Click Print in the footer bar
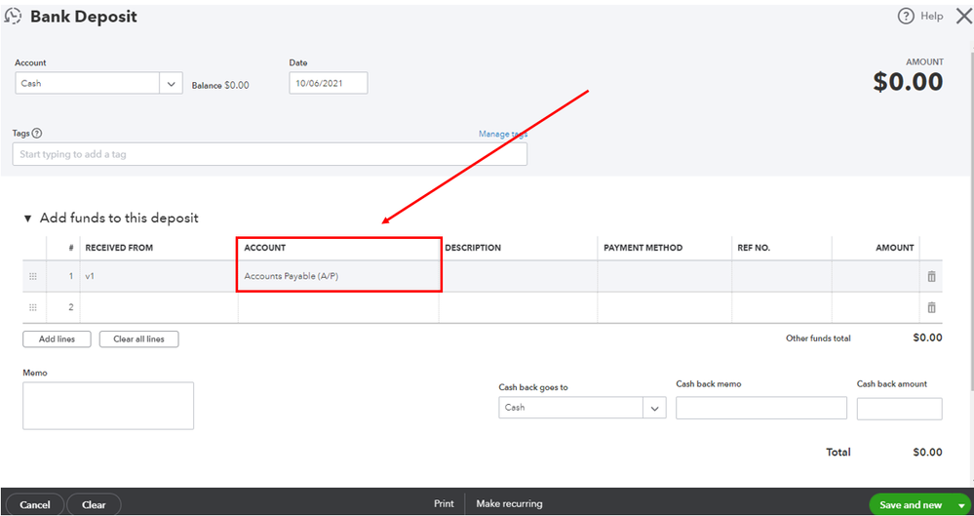The height and width of the screenshot is (516, 974). (x=444, y=504)
